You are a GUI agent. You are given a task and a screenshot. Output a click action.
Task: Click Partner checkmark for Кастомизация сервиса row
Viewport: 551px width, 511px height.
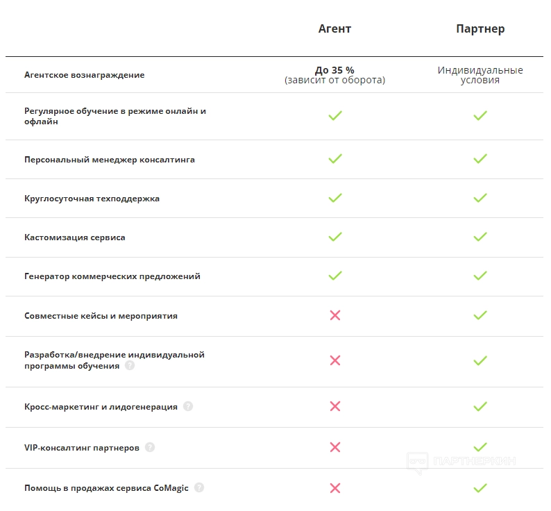click(480, 237)
